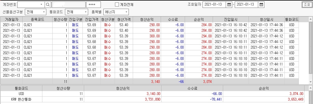The image size is (313, 104).
Task: Open the end date calendar picker
Action: [x=261, y=4]
